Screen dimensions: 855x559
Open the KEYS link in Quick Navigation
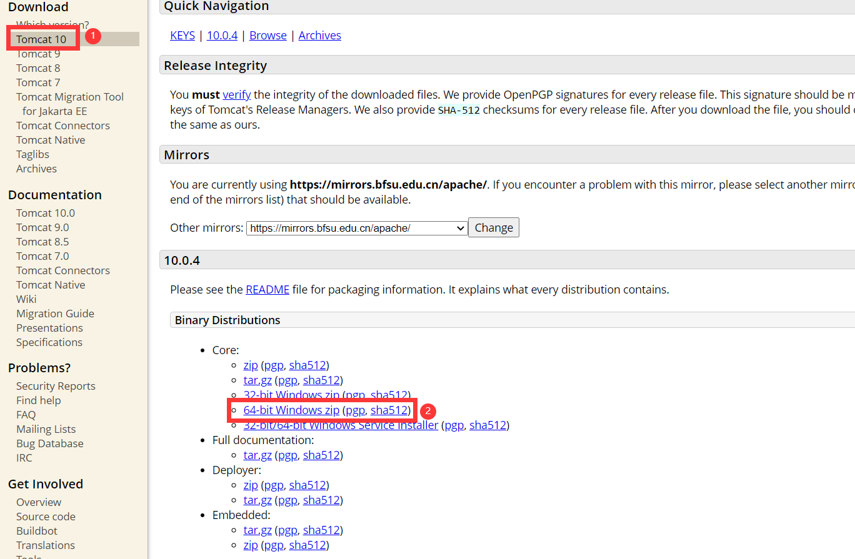(x=182, y=36)
